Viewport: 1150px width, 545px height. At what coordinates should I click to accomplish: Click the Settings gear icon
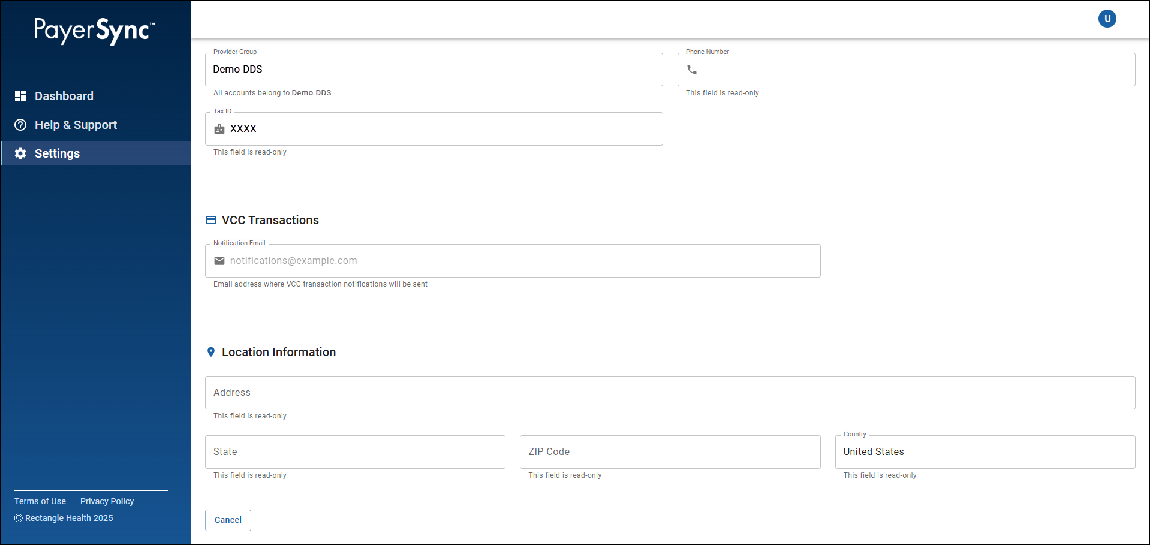click(x=20, y=153)
